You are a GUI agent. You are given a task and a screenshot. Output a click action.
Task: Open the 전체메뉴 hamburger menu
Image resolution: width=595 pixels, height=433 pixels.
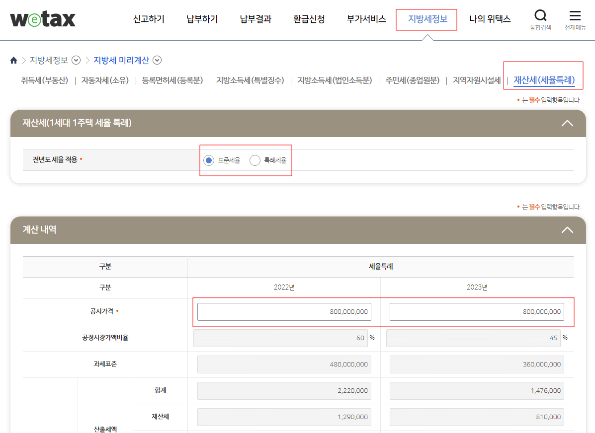pyautogui.click(x=575, y=20)
